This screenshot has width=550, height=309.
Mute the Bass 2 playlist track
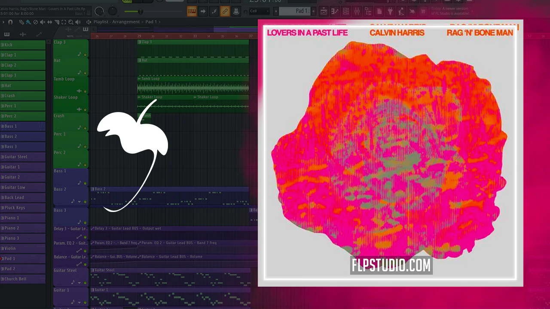(x=85, y=202)
